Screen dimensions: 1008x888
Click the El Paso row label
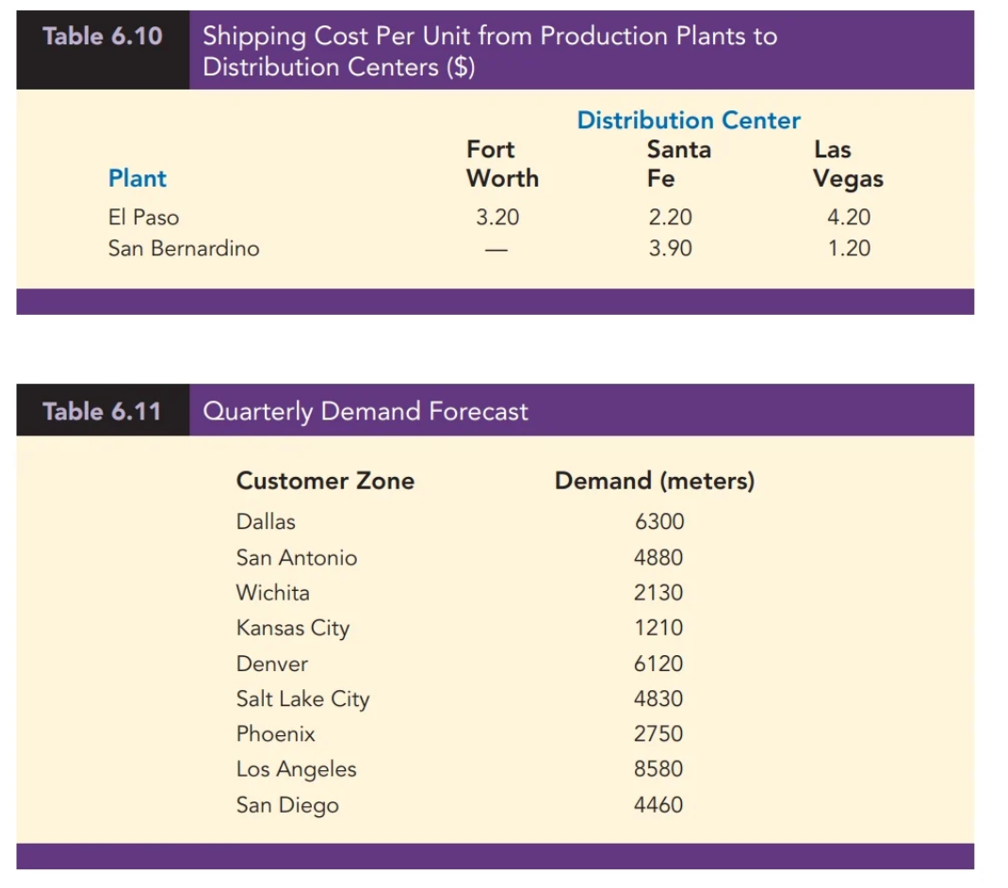point(143,218)
